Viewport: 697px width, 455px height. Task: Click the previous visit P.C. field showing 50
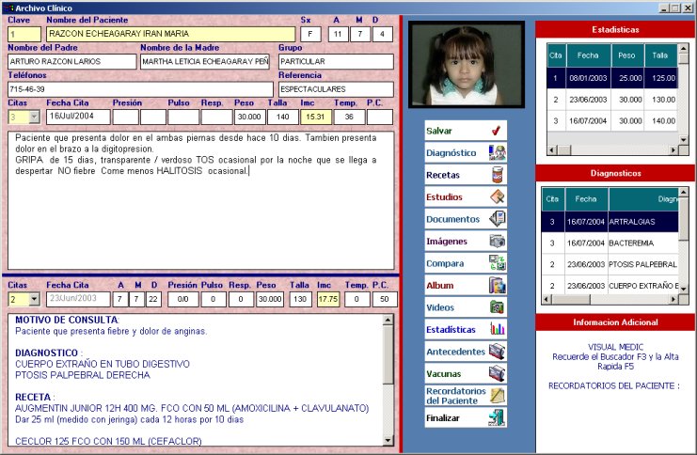(x=385, y=300)
